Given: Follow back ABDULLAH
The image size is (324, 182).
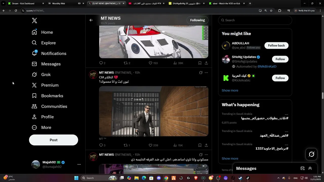Looking at the screenshot, I should [276, 45].
